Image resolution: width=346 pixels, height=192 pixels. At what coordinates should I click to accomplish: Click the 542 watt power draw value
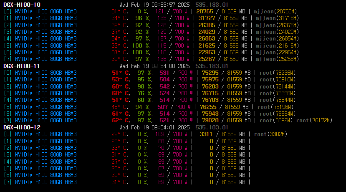164,86
